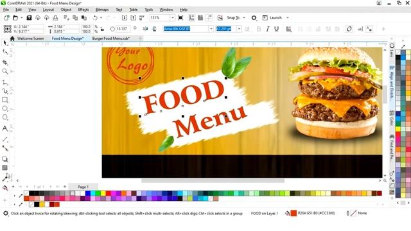Toggle Show rulers button
Screen dimensions: 411x231
[191, 18]
